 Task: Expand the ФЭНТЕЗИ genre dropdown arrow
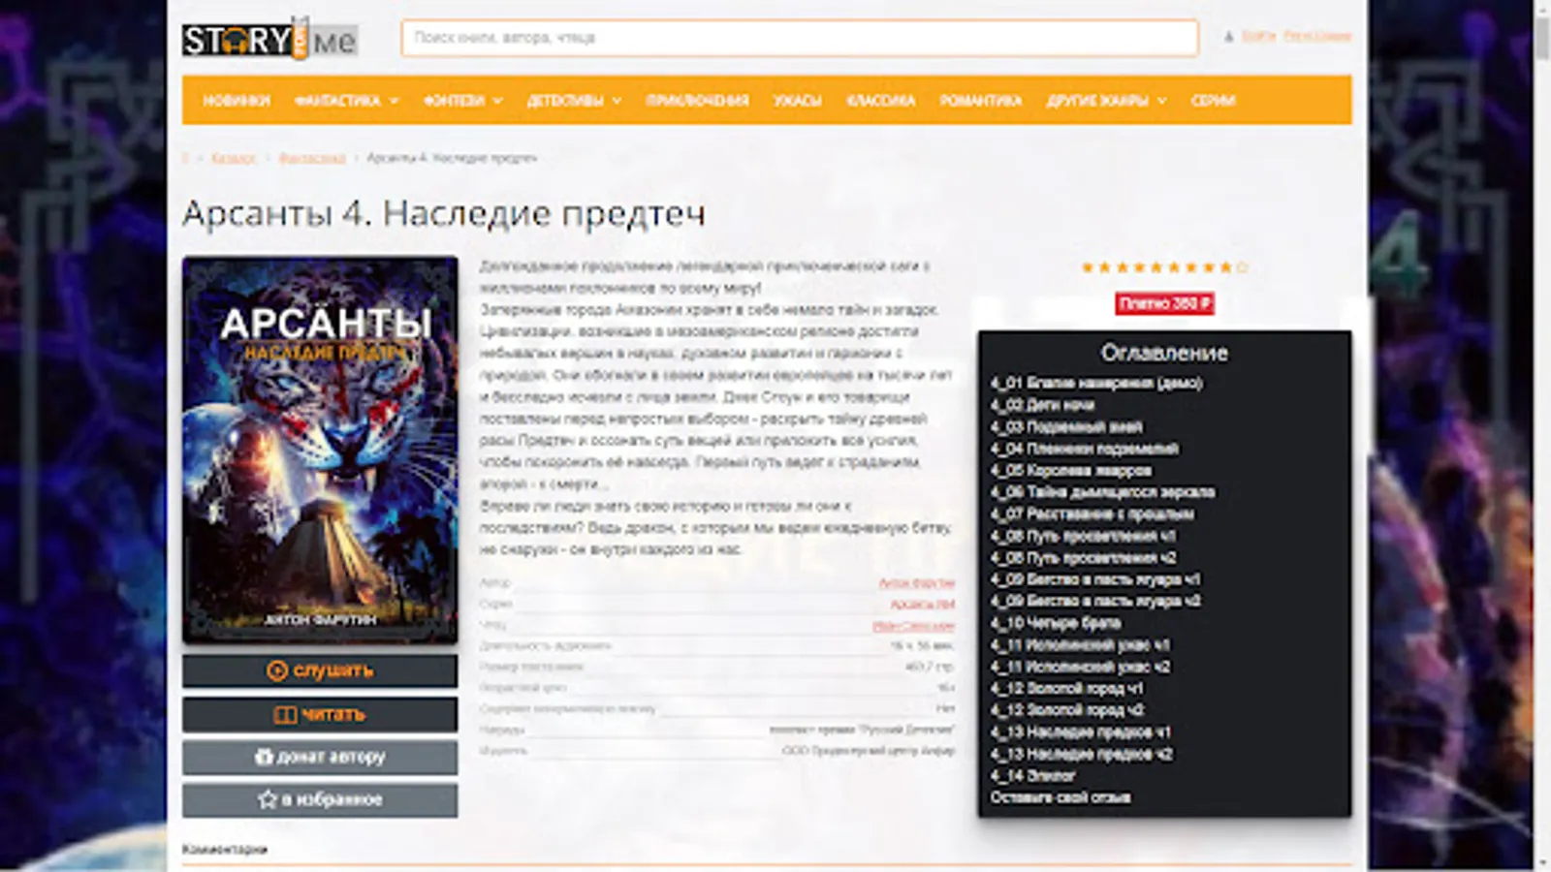(x=498, y=101)
